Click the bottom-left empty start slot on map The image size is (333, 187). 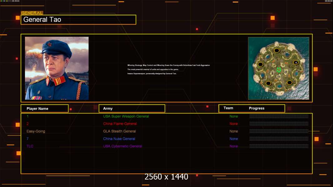tap(268, 83)
